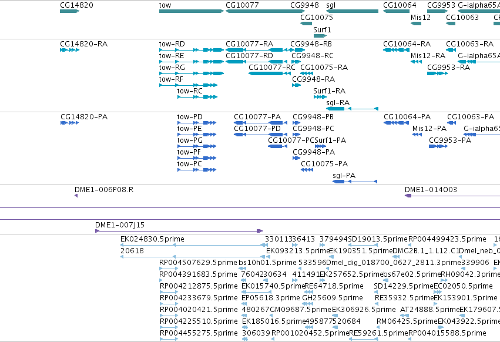
Task: Select the CG9953-RA transcript label
Action: click(449, 68)
